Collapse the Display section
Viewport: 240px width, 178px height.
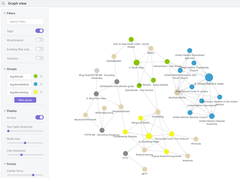pyautogui.click(x=5, y=111)
